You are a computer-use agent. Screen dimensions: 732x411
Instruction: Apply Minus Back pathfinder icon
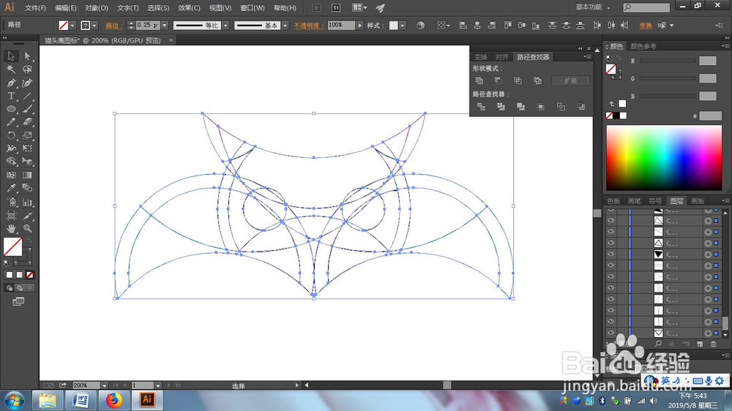581,107
